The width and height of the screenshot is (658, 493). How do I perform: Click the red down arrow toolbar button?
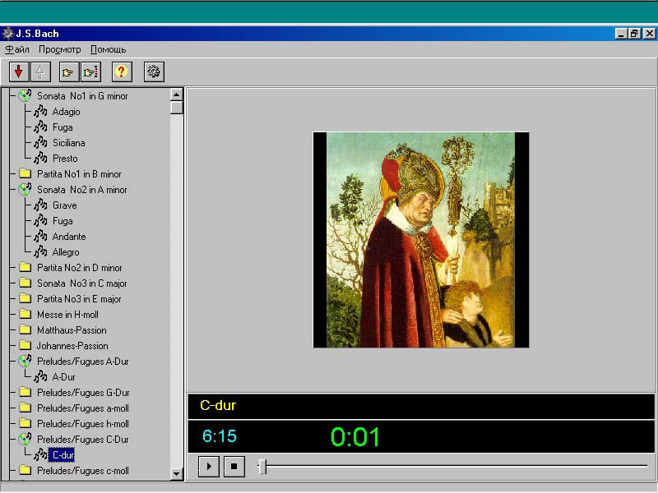coord(19,71)
